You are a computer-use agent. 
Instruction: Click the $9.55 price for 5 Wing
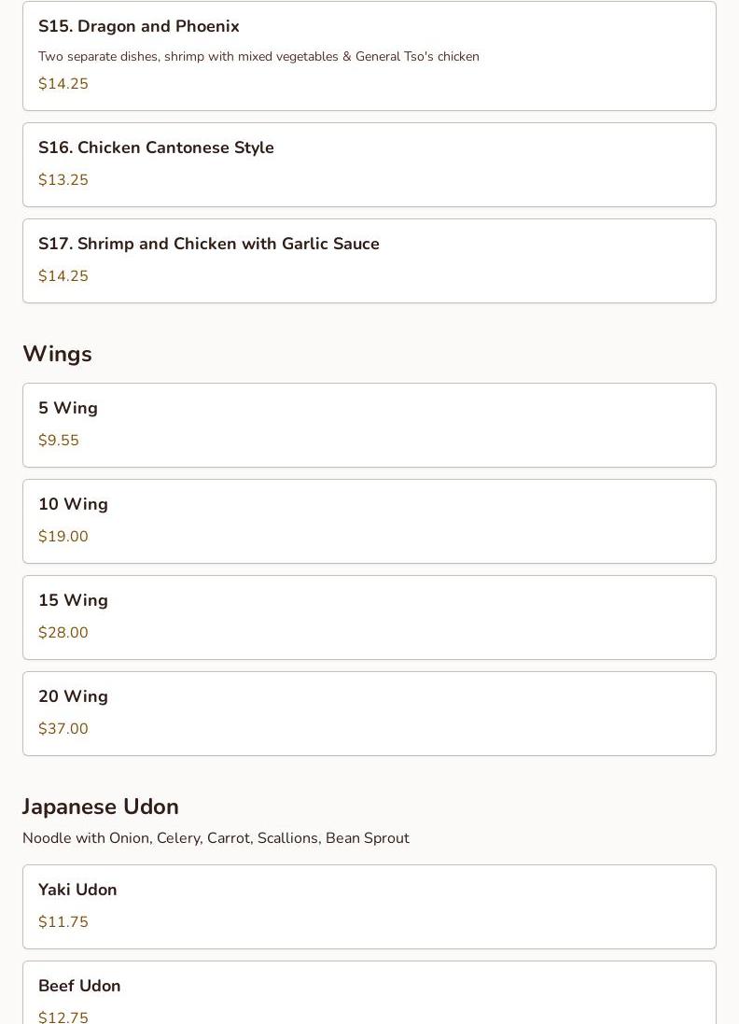pyautogui.click(x=59, y=441)
